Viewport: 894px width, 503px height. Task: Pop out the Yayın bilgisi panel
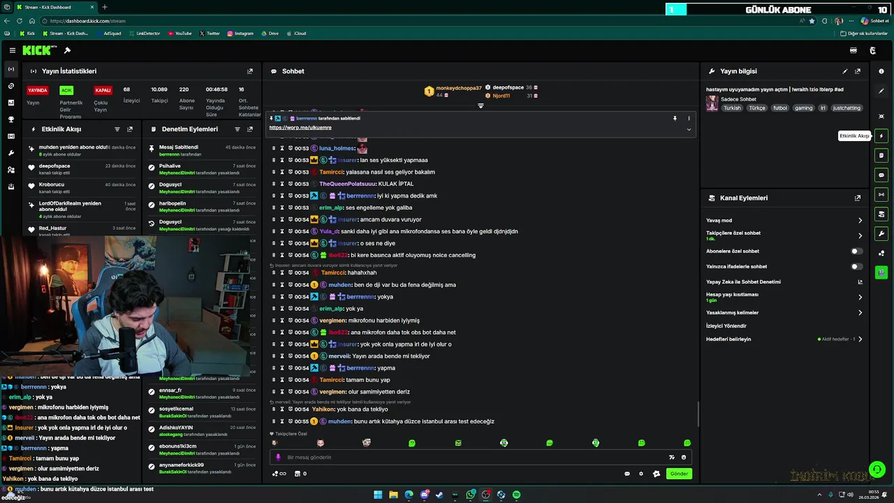858,71
